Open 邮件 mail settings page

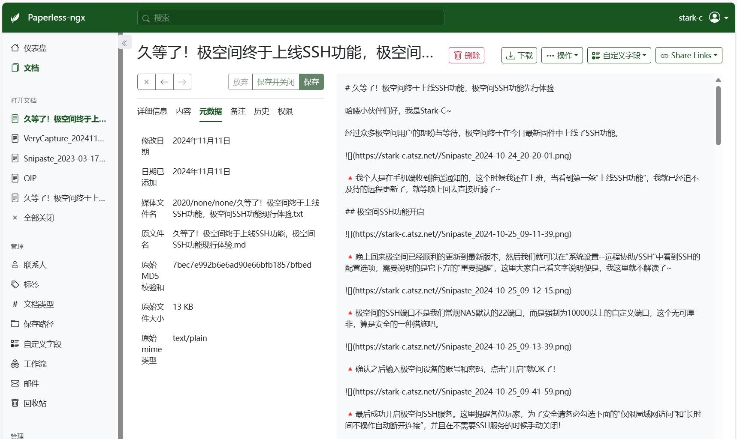[x=25, y=383]
